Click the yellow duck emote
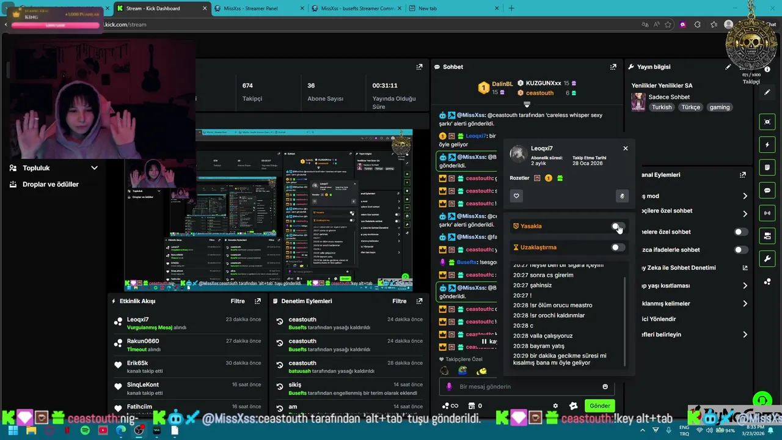 click(482, 371)
